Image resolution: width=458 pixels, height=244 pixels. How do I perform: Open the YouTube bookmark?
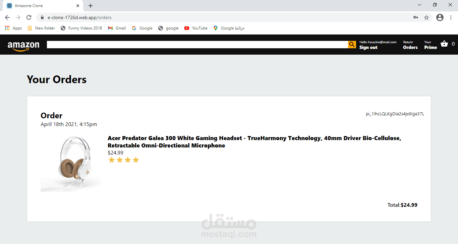tap(196, 28)
